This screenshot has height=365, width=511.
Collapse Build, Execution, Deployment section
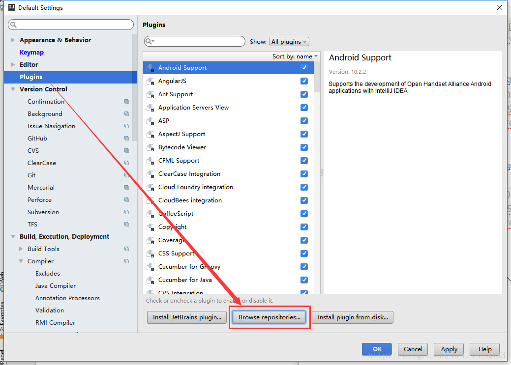(x=13, y=237)
